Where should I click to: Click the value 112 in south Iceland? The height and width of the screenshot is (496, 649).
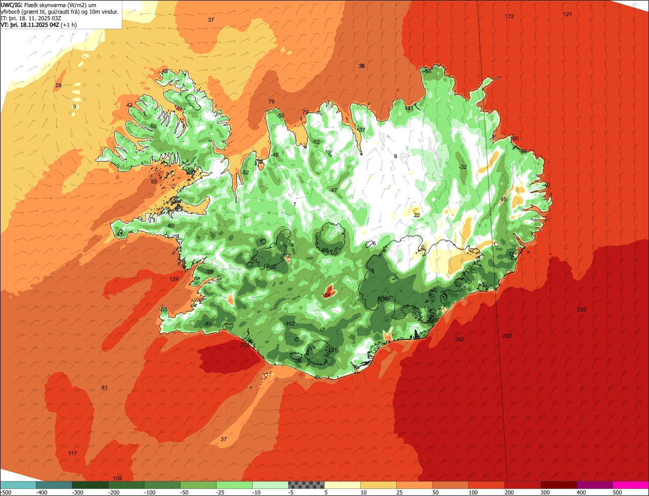tap(290, 324)
